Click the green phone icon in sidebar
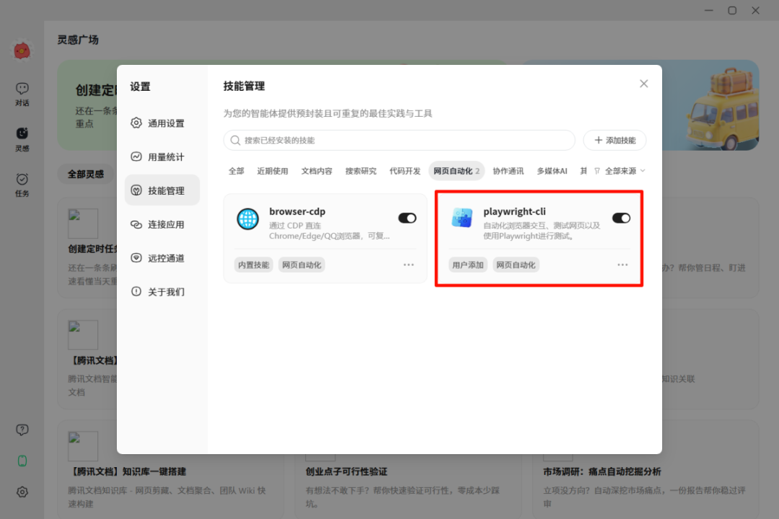The image size is (779, 519). (22, 461)
